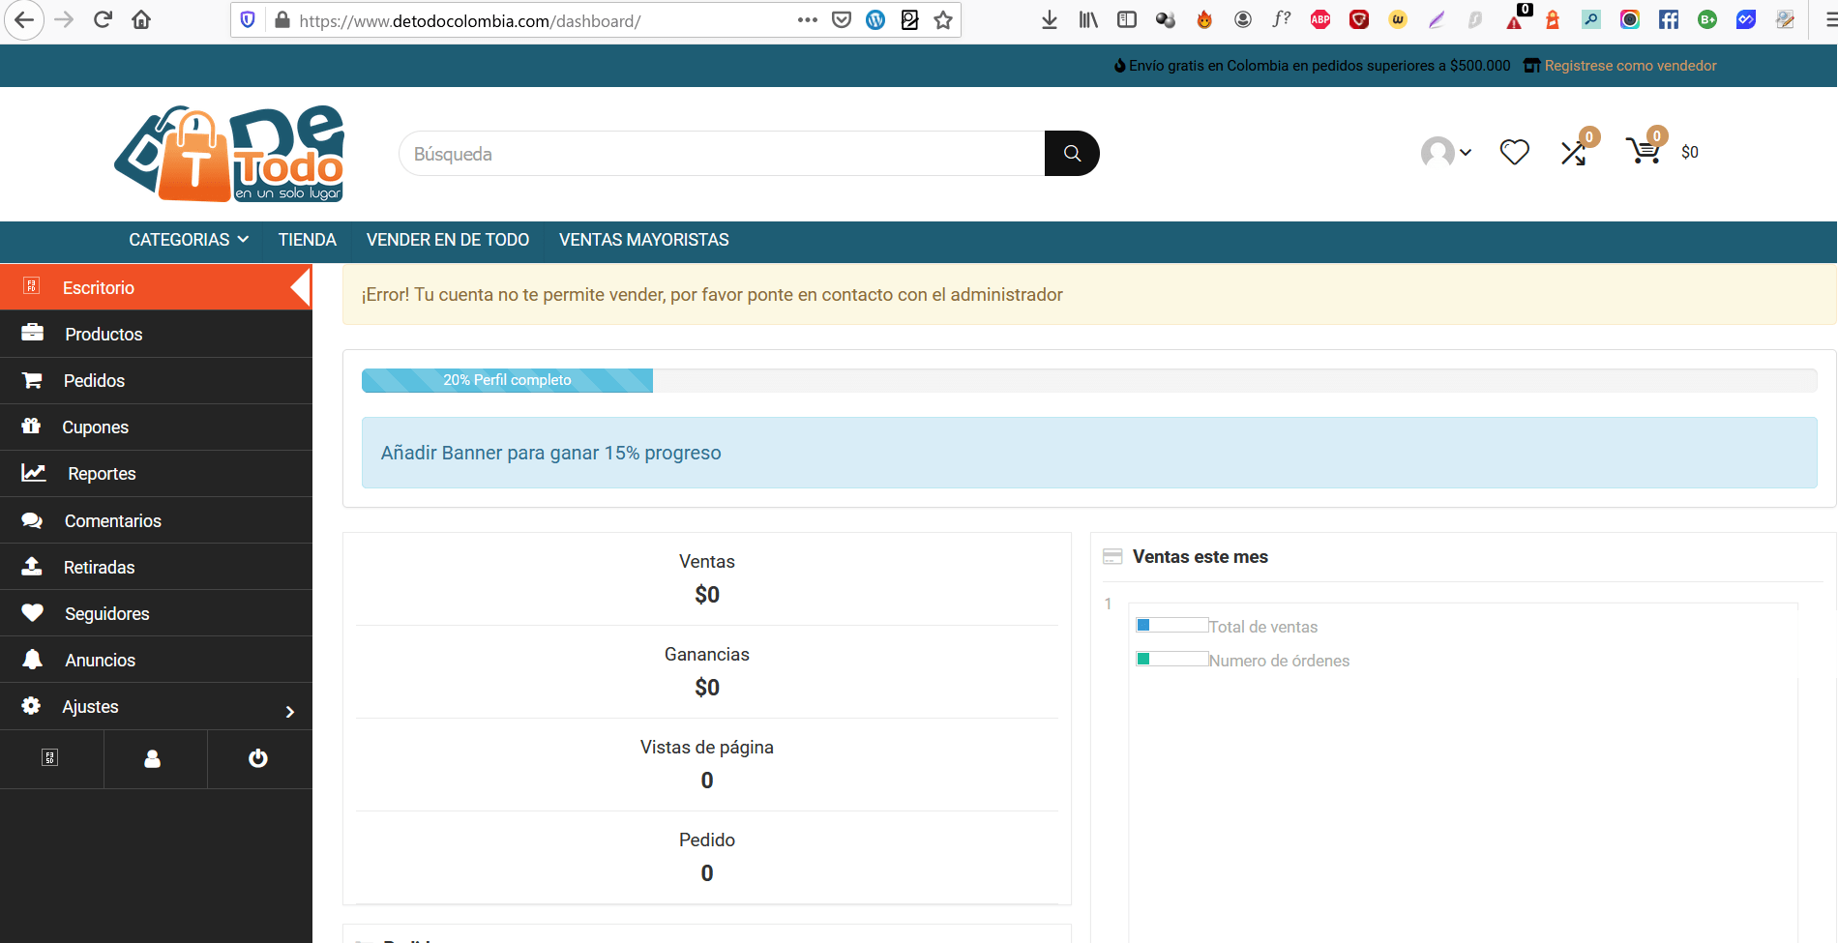The height and width of the screenshot is (943, 1838).
Task: Open VENTAS MAYORISTAS page
Action: click(644, 240)
